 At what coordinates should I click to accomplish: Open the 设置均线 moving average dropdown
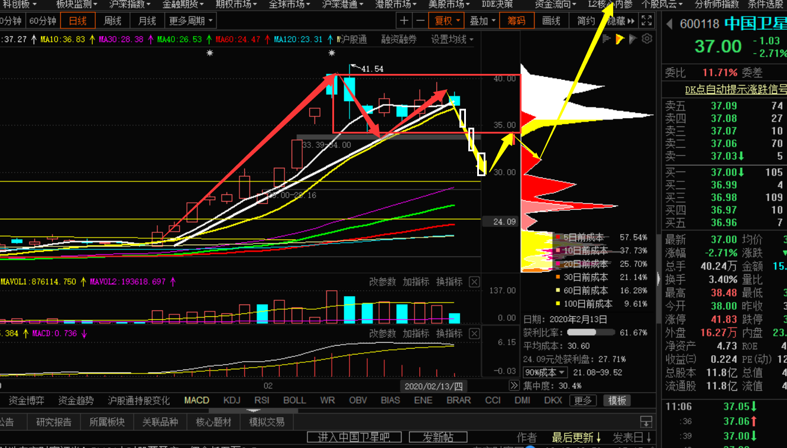pos(452,40)
